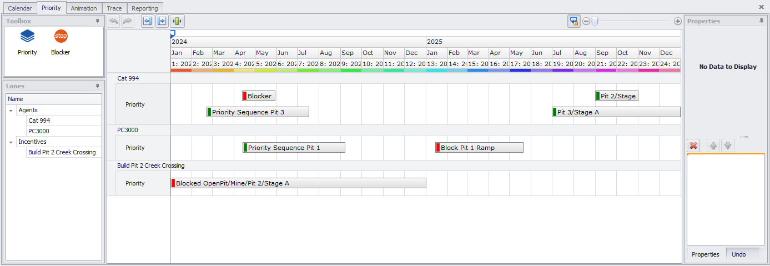Click the period 13 cell under 2025 Jan
The height and width of the screenshot is (266, 770).
point(437,64)
